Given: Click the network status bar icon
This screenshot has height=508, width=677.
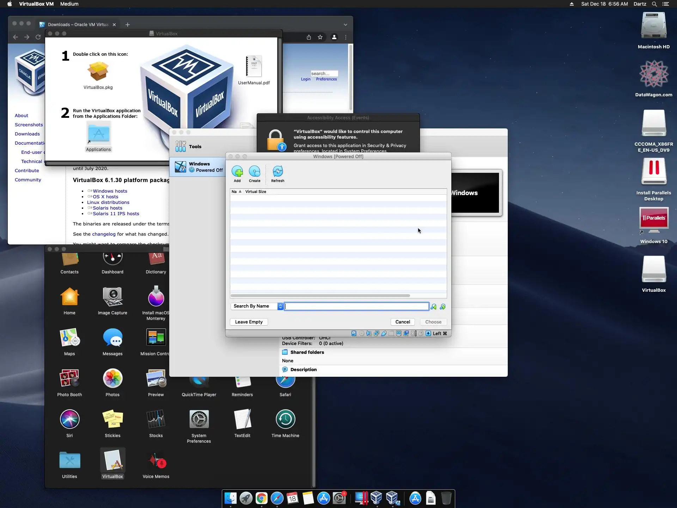Looking at the screenshot, I should [376, 333].
